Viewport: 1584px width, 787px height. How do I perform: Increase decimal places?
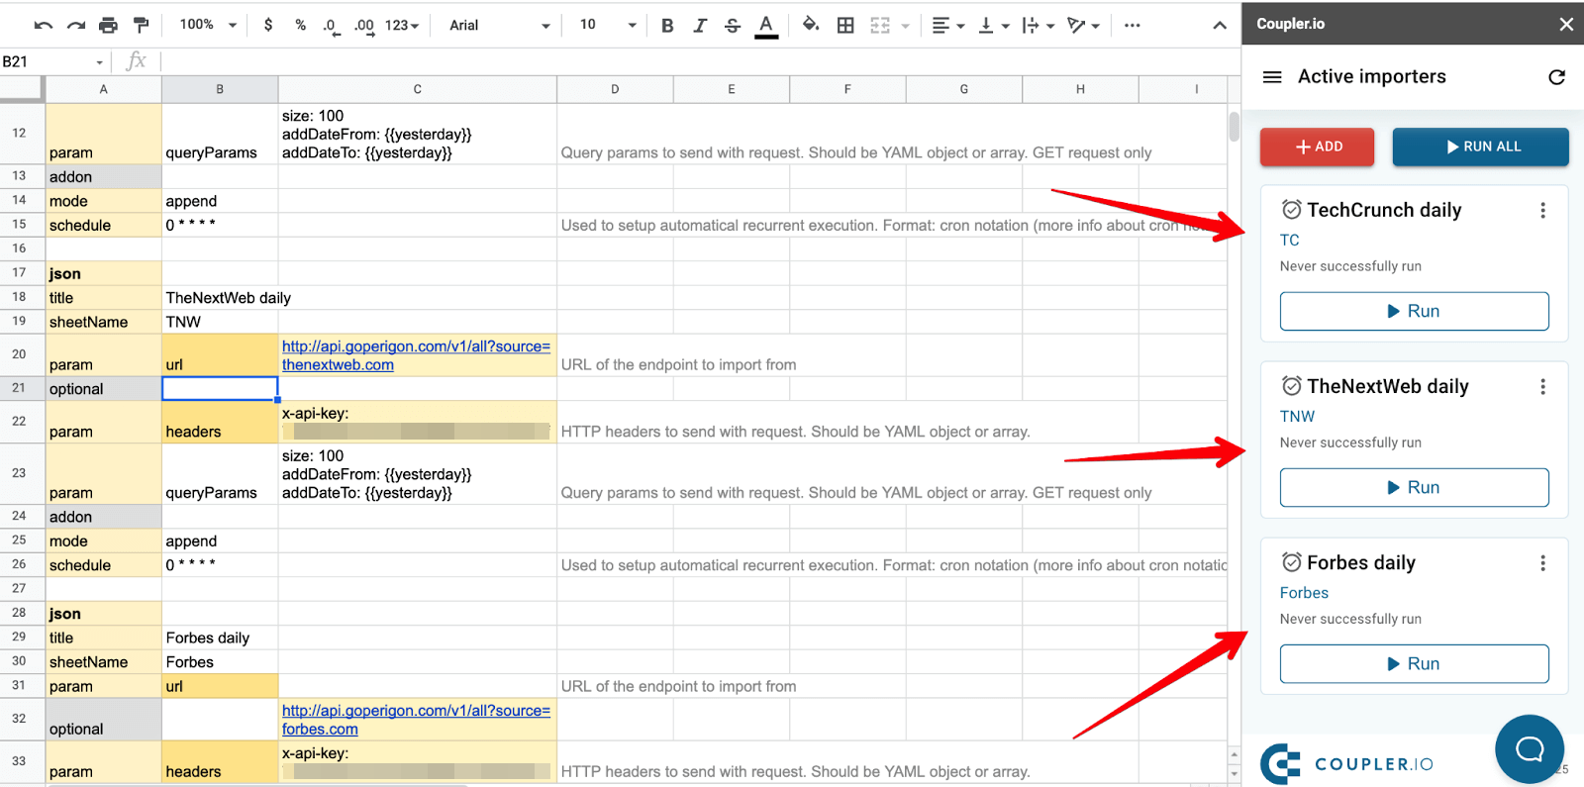coord(363,26)
